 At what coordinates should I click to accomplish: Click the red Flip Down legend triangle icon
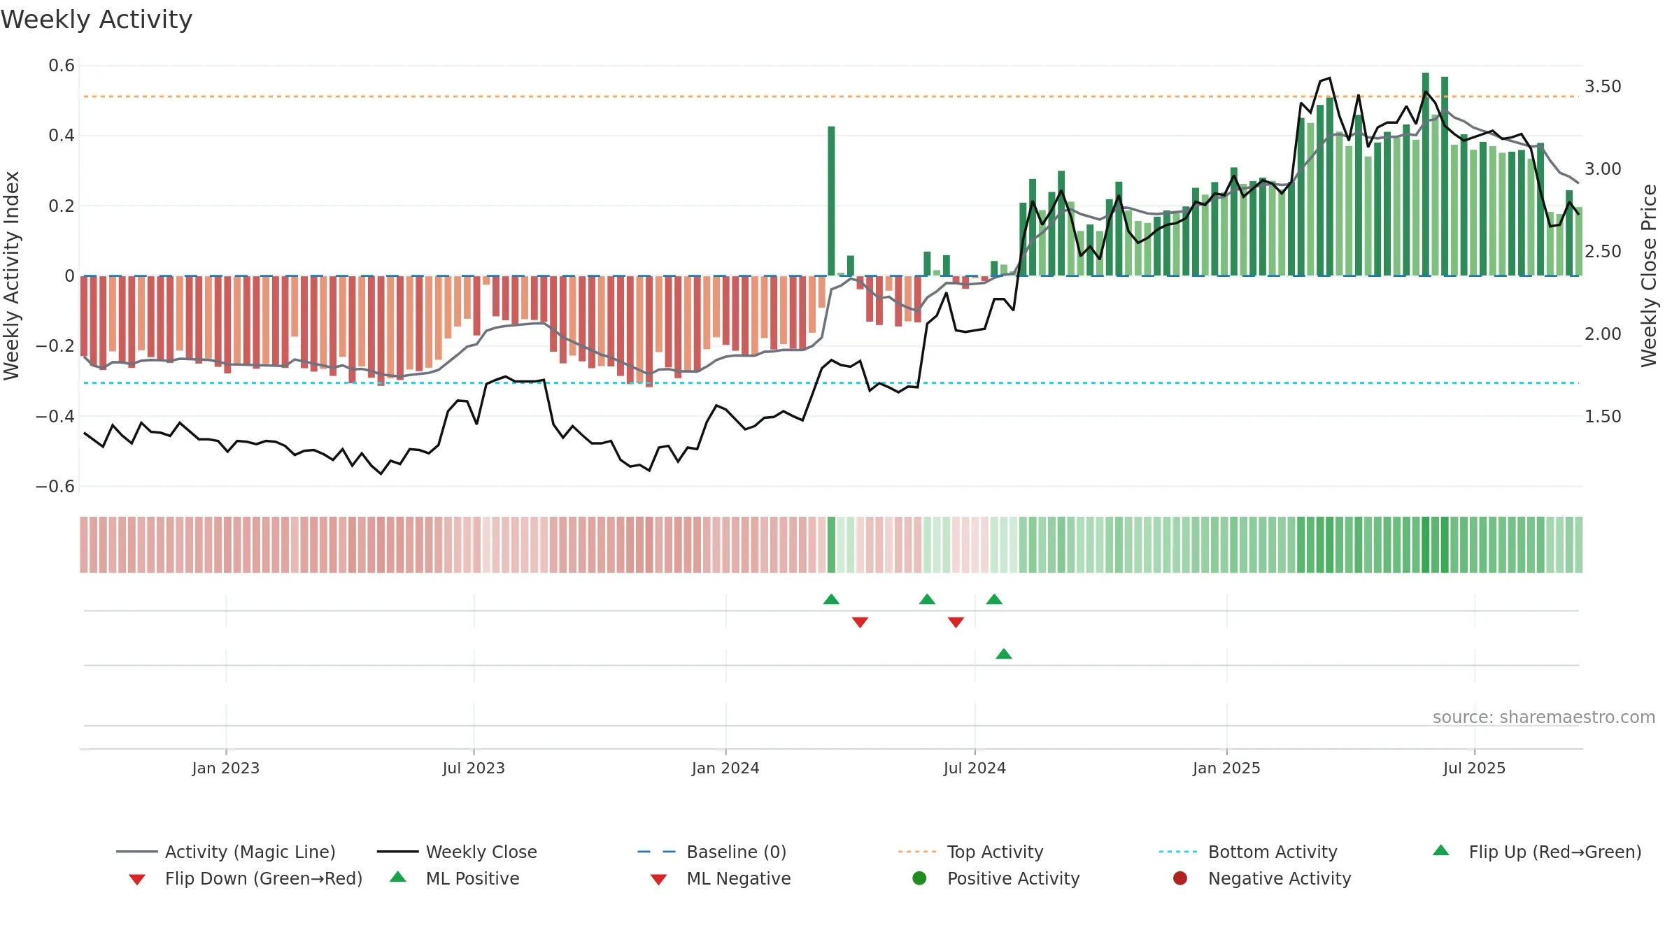pyautogui.click(x=137, y=880)
